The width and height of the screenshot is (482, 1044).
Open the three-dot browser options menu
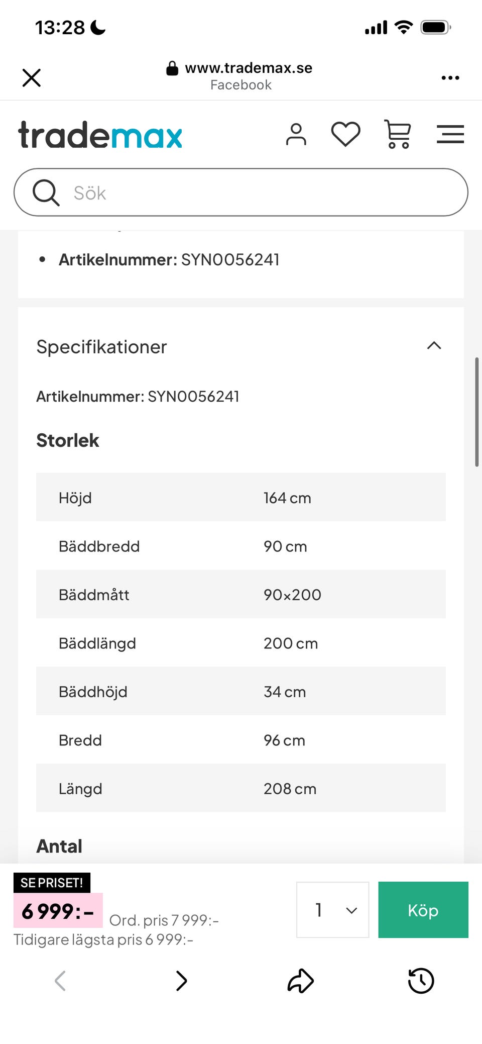tap(450, 77)
